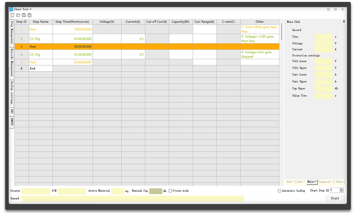
Task: Select step 5 Rest name cell
Action: tap(41, 62)
